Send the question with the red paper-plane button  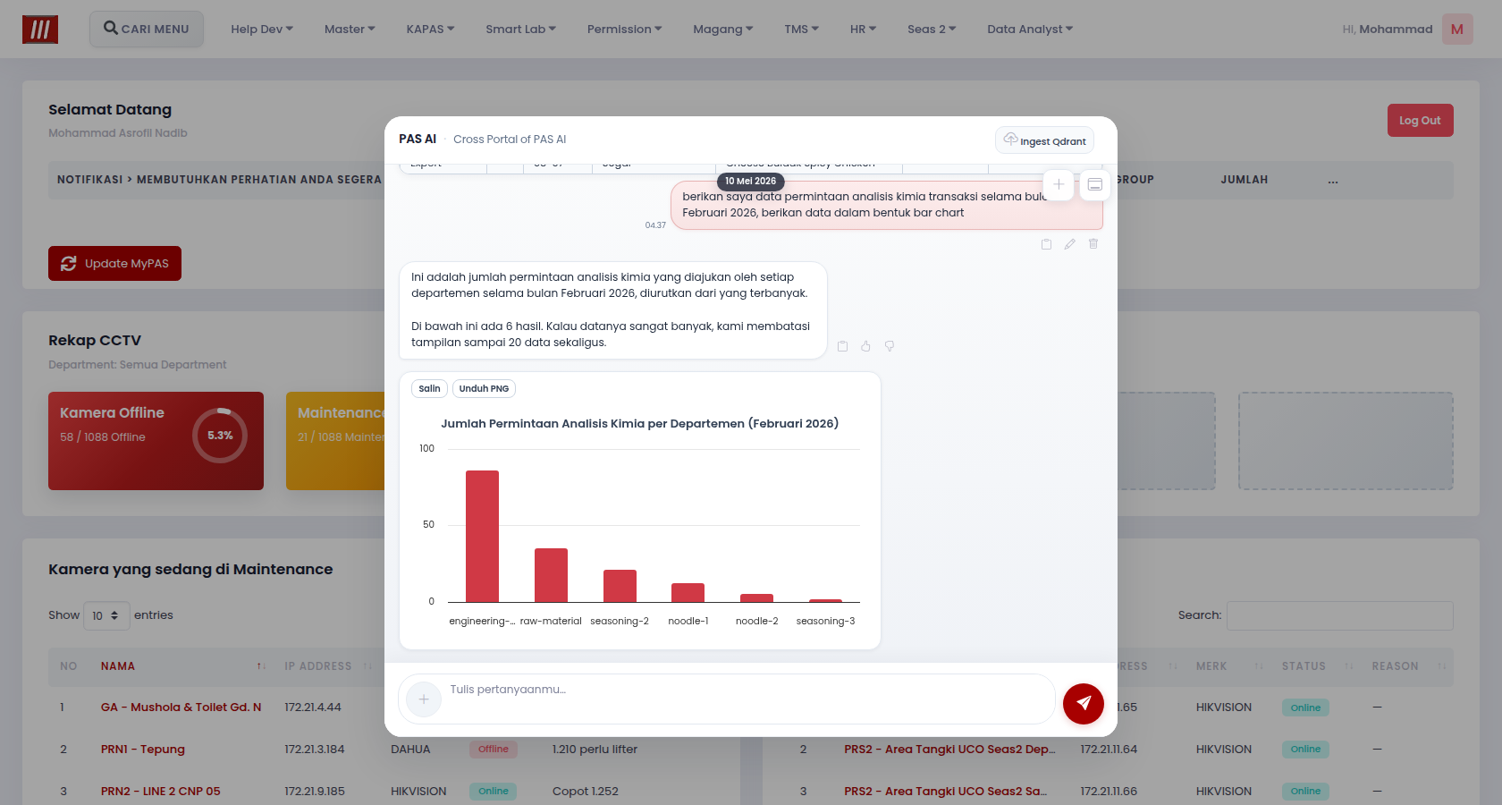click(x=1083, y=703)
